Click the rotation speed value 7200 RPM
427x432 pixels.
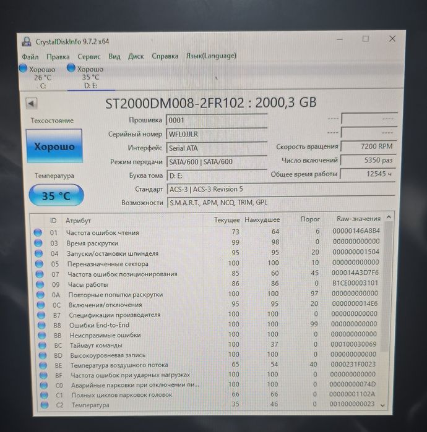point(369,146)
